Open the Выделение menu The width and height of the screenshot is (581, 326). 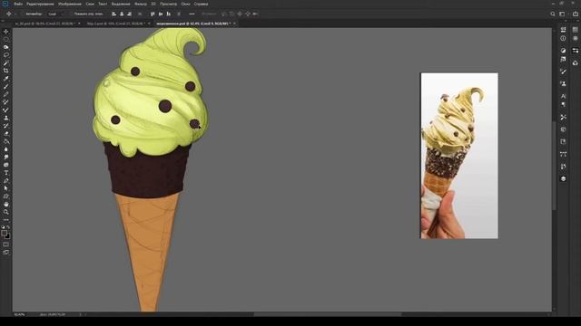point(121,4)
